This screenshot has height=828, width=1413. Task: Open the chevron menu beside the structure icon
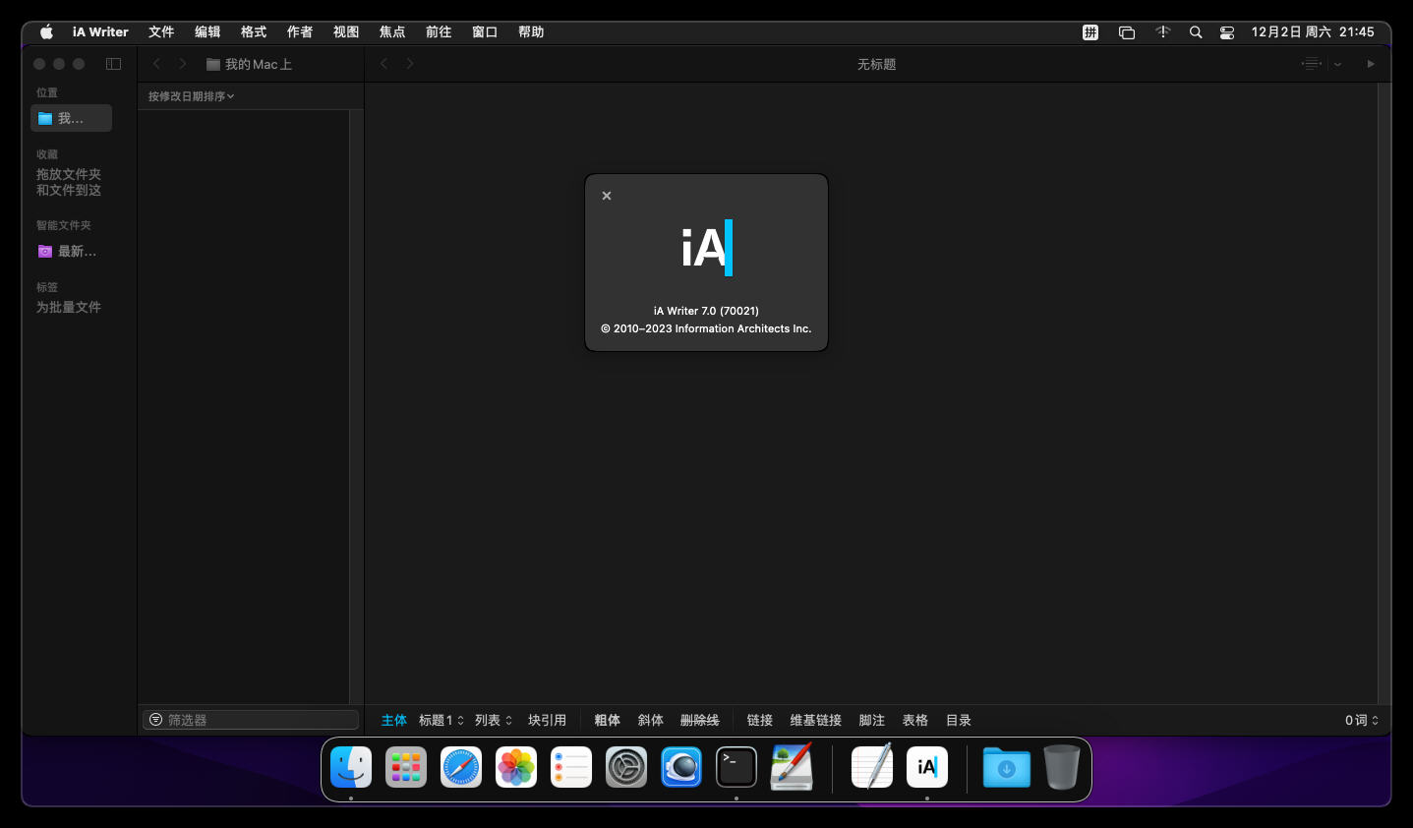tap(1337, 64)
